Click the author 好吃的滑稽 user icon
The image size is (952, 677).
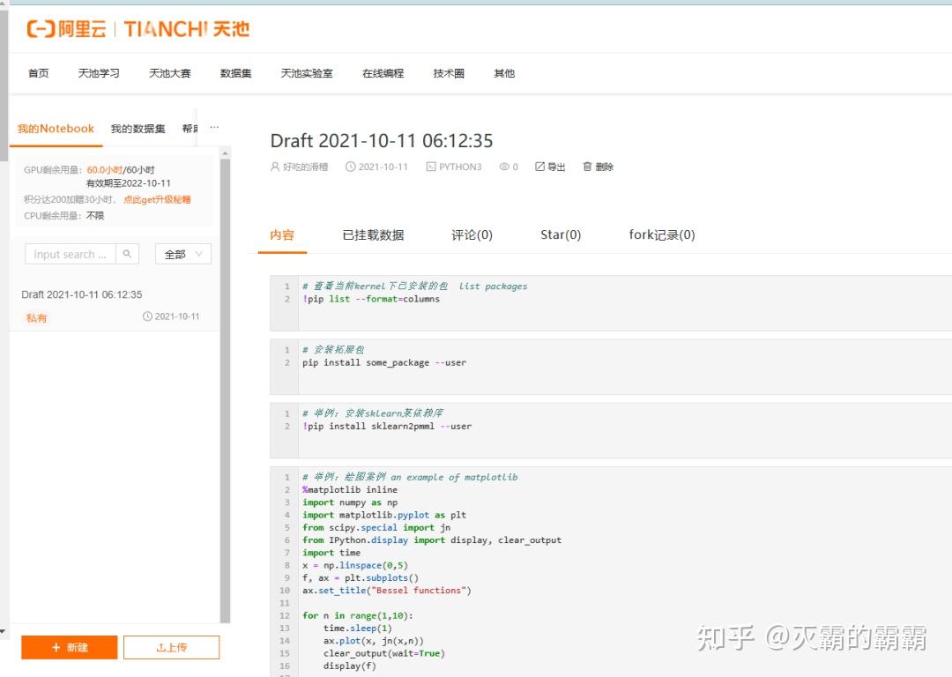coord(276,166)
